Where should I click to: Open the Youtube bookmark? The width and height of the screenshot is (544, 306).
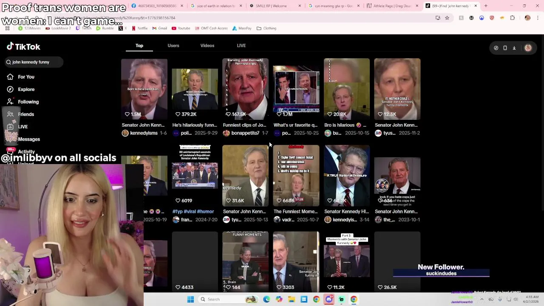point(181,28)
